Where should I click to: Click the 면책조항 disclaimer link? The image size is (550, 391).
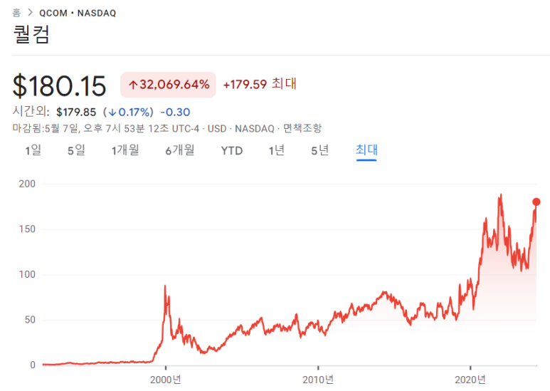302,128
